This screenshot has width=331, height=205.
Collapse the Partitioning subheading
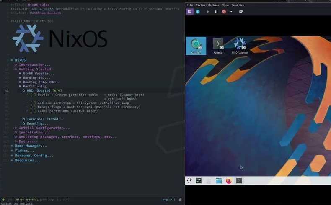[x=35, y=86]
